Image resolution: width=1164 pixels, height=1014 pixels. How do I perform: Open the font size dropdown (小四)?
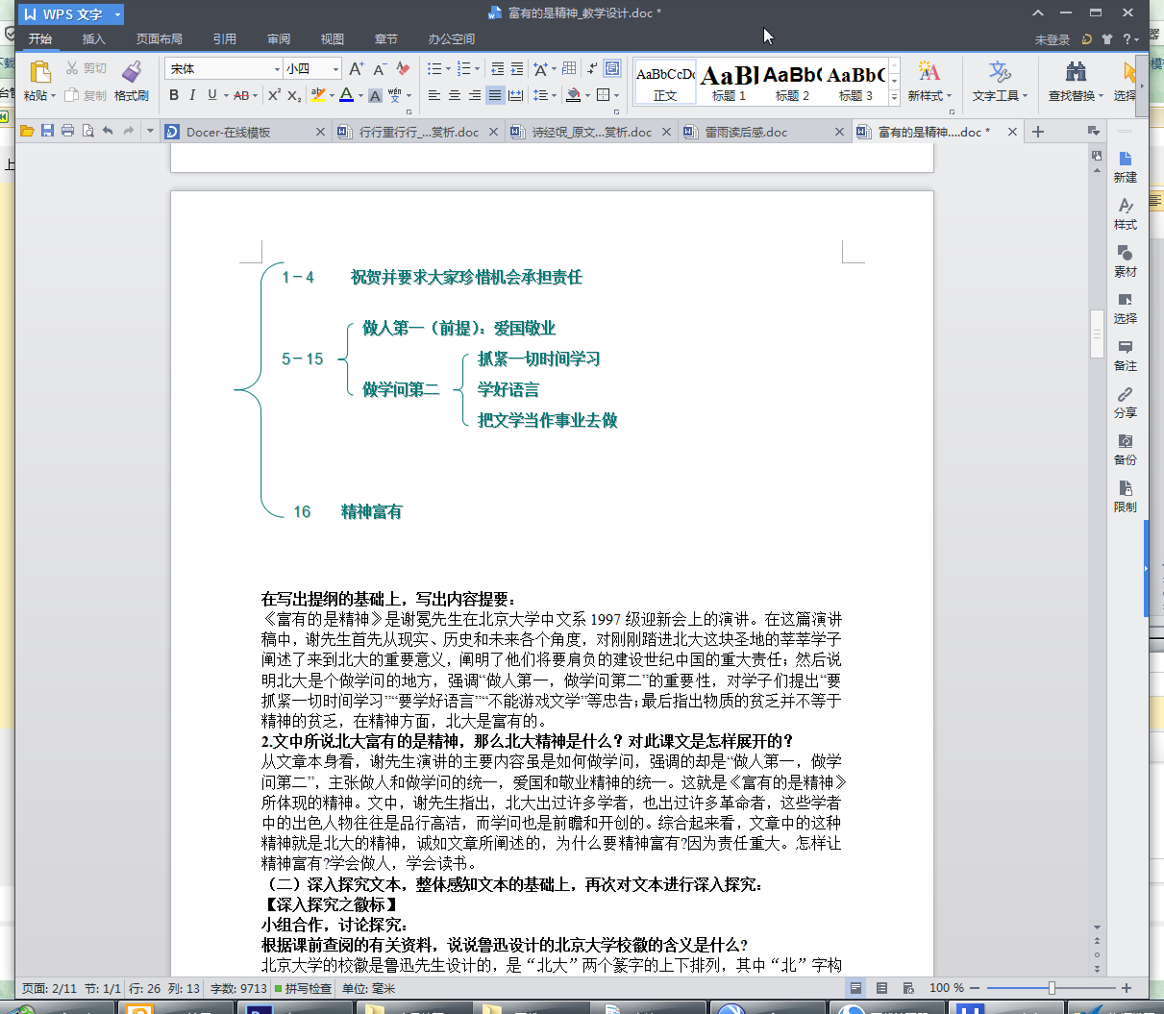335,68
